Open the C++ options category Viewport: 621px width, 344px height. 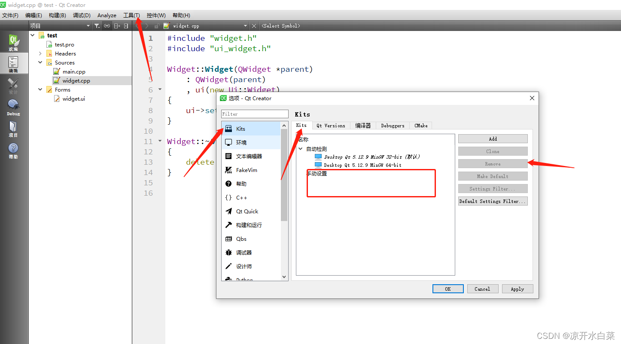click(x=251, y=197)
